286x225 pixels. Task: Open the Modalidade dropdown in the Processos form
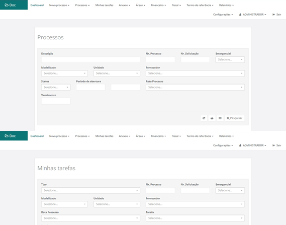(64, 73)
